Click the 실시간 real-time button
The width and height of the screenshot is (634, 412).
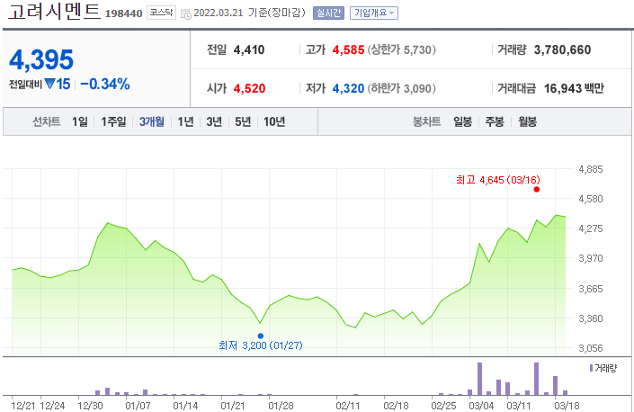click(x=328, y=13)
